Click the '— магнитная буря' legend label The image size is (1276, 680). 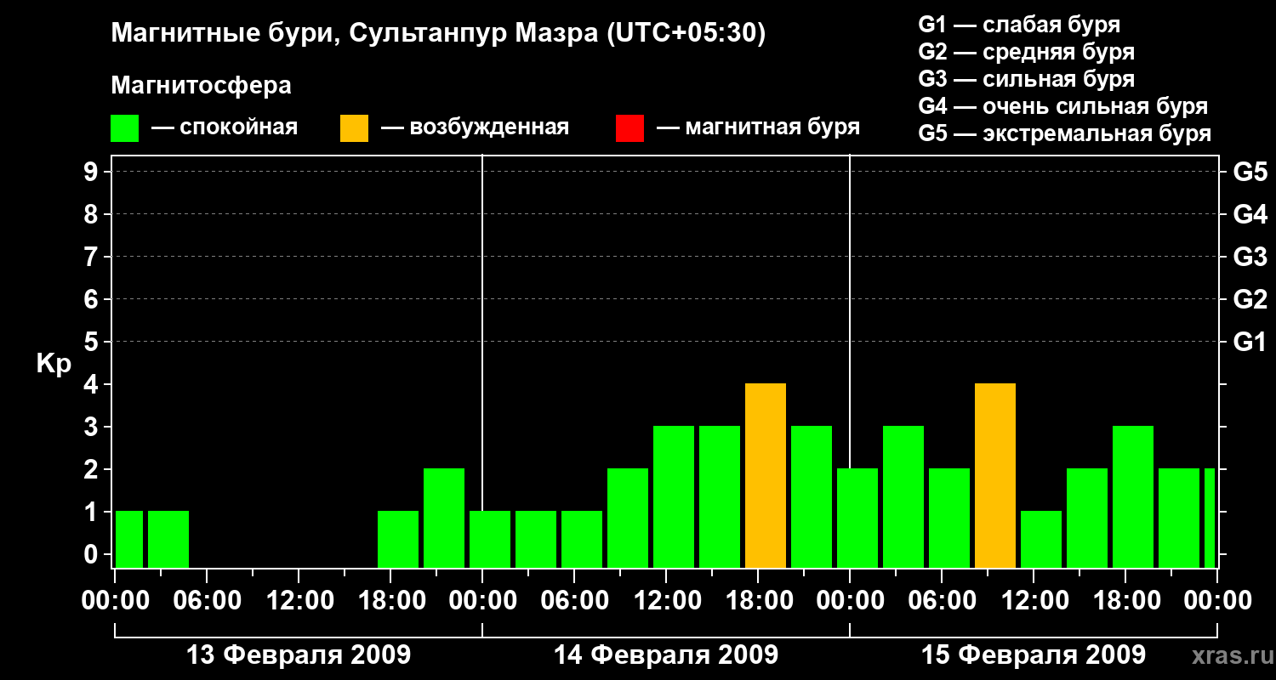pyautogui.click(x=758, y=128)
